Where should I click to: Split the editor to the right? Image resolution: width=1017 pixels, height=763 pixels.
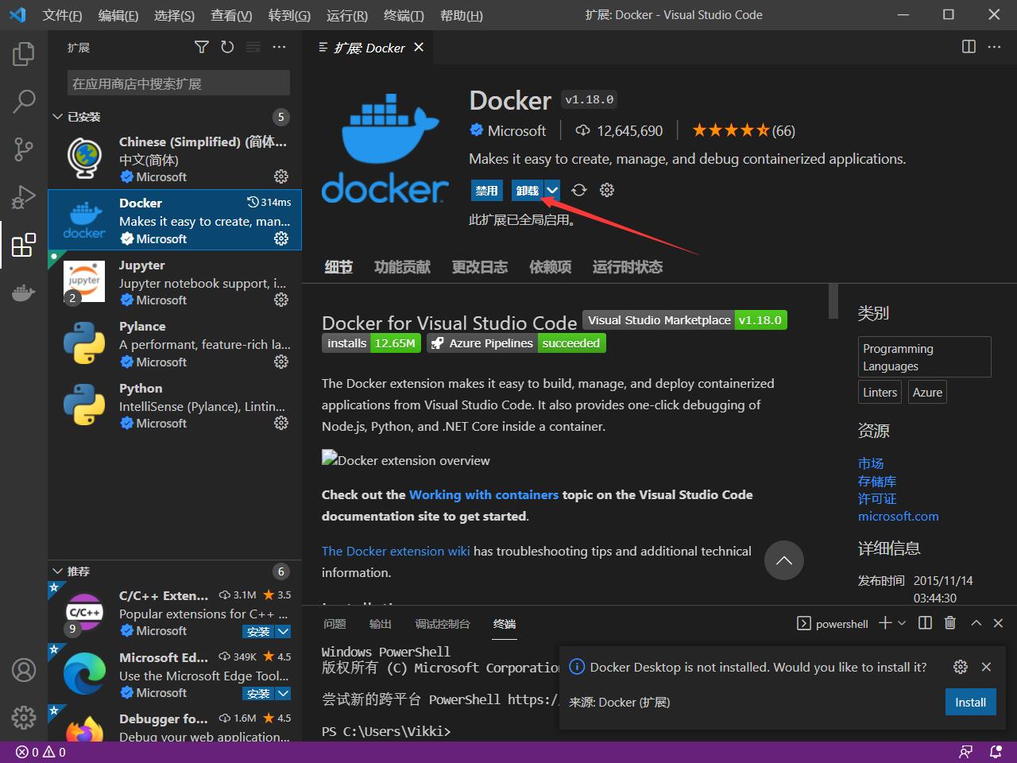(x=969, y=47)
